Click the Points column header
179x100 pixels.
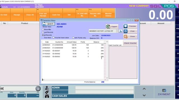(83, 42)
